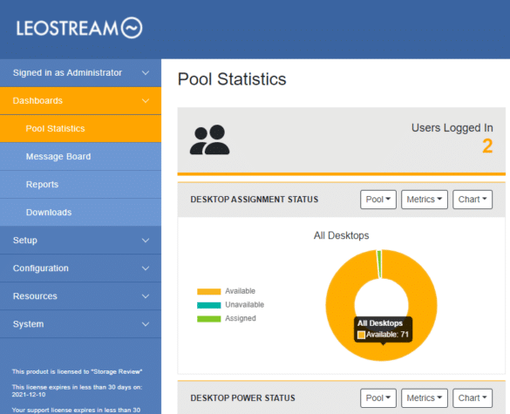Toggle the Assigned legend green swatch
510x414 pixels.
[x=209, y=319]
